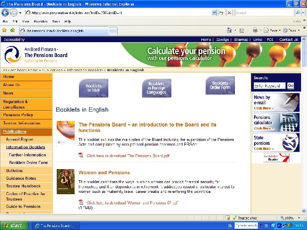The height and width of the screenshot is (230, 307).
Task: Click the Add to Favorites icon
Action: pyautogui.click(x=12, y=30)
